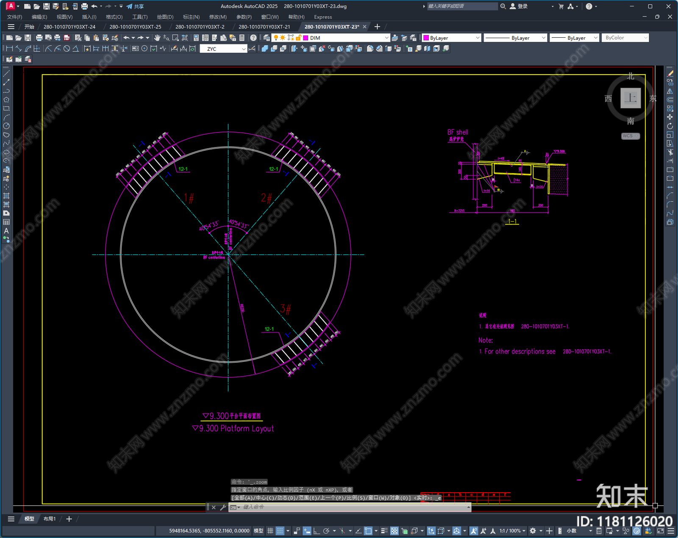Image resolution: width=678 pixels, height=538 pixels.
Task: Toggle ortho mode in status bar
Action: (316, 531)
